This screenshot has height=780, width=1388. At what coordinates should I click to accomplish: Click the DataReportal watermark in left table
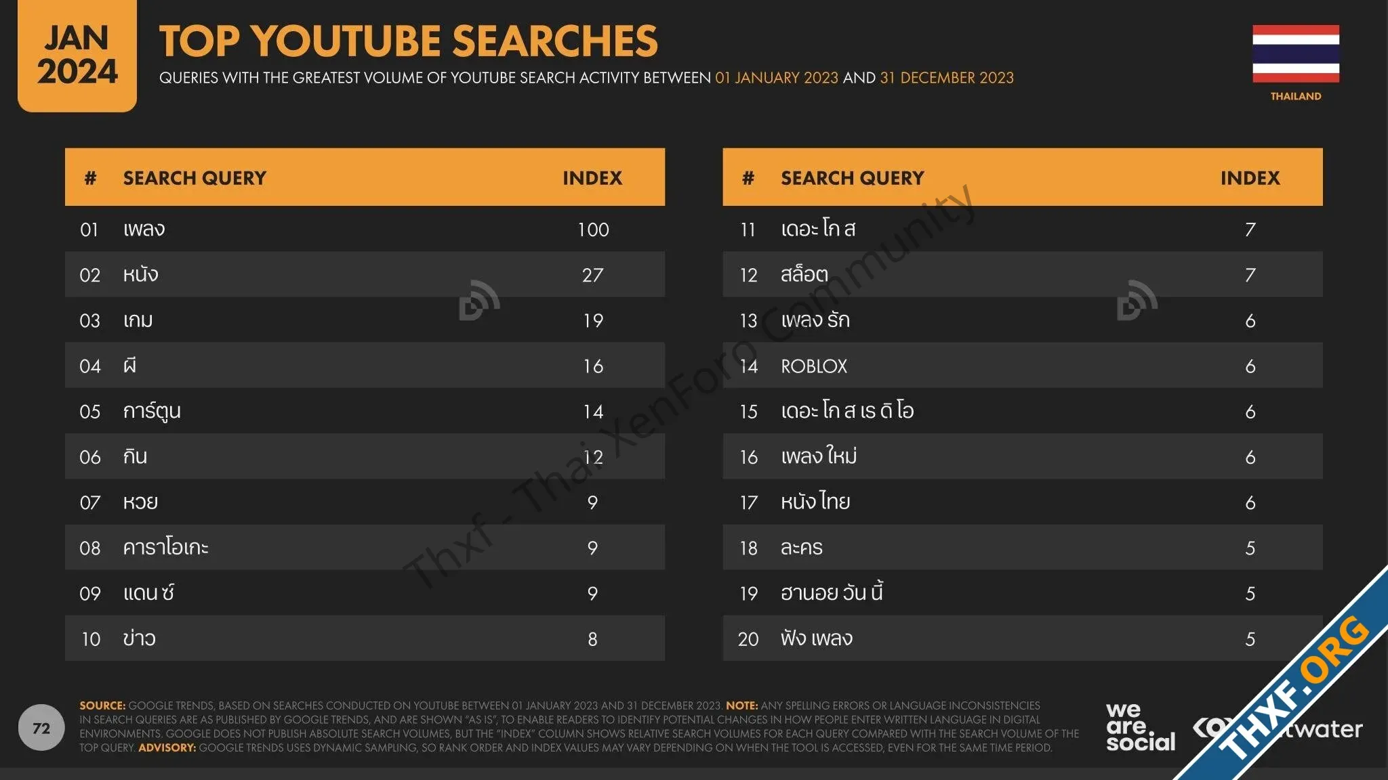(x=479, y=299)
